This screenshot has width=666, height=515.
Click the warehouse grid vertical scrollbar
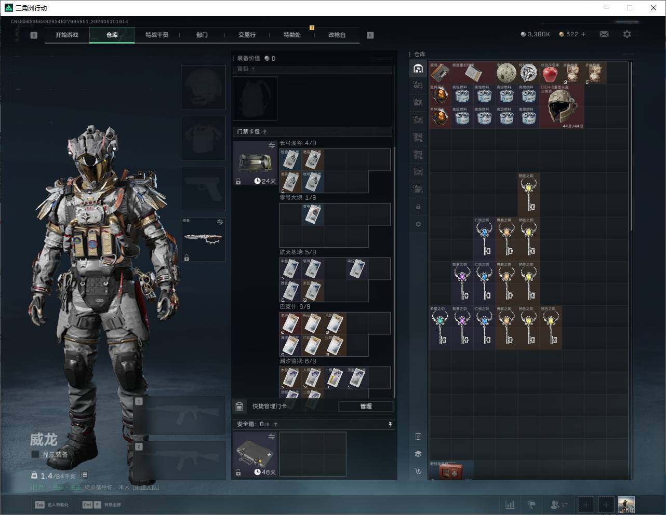632,146
